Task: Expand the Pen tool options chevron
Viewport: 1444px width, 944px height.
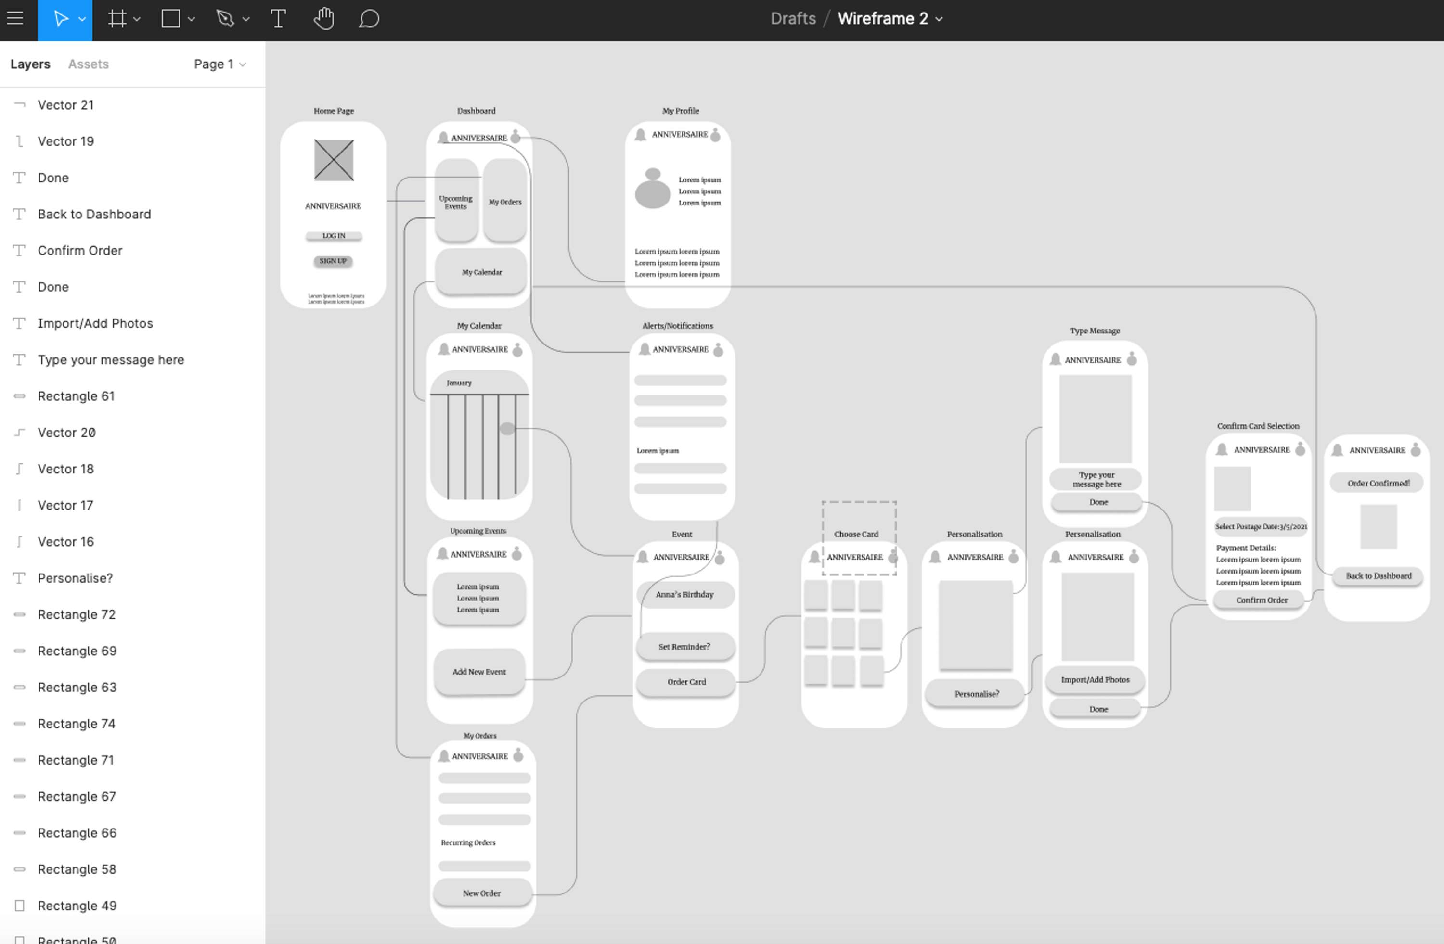Action: point(246,19)
